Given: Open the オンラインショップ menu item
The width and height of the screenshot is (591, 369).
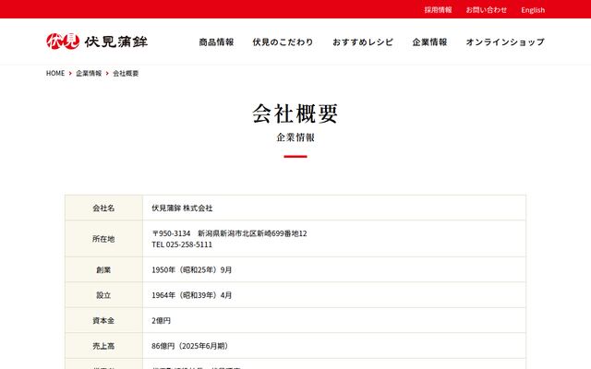Looking at the screenshot, I should click(x=505, y=42).
